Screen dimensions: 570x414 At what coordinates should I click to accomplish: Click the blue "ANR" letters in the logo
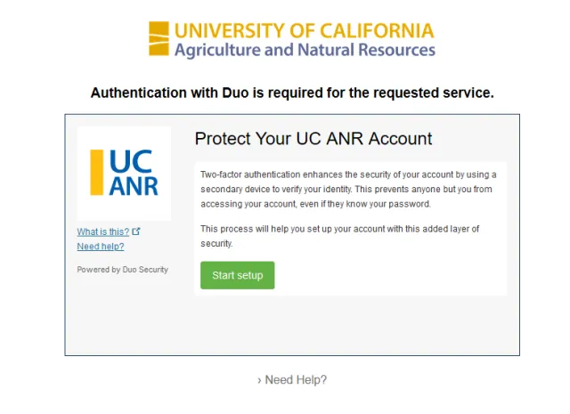(134, 186)
